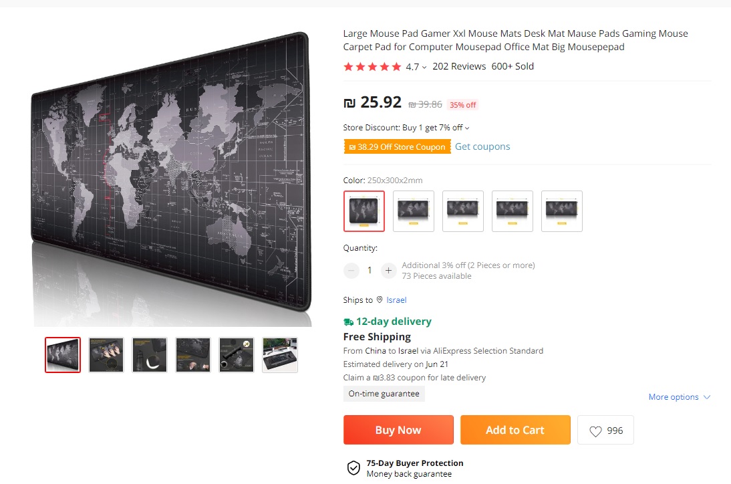Choose the second mouse pad size variant
The width and height of the screenshot is (731, 484).
(414, 211)
